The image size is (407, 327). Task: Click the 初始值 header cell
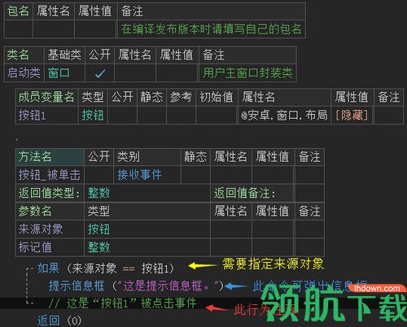[x=217, y=97]
